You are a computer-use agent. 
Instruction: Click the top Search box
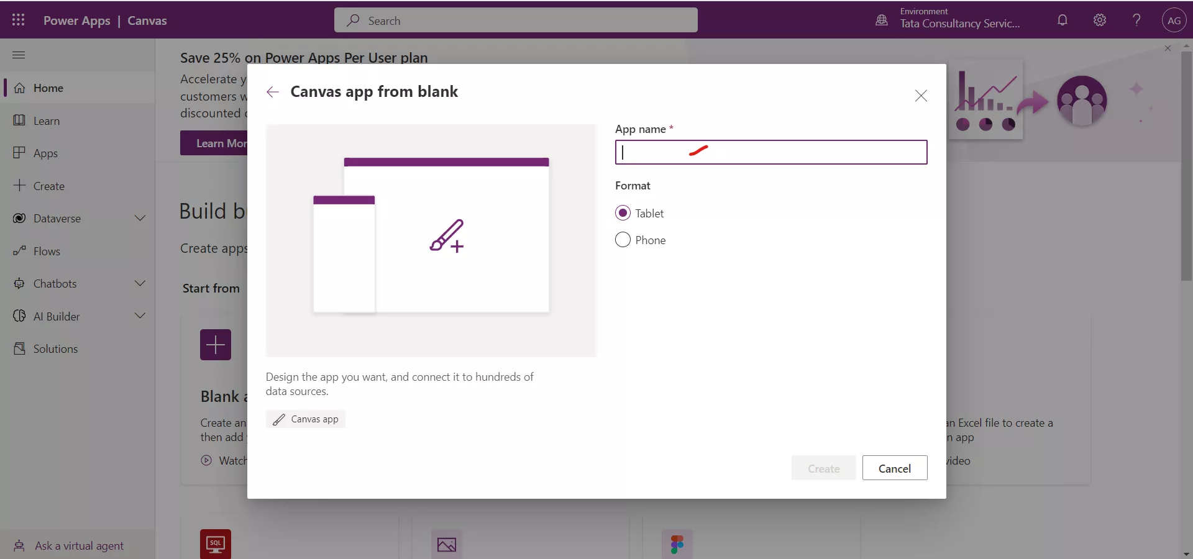[x=516, y=20]
